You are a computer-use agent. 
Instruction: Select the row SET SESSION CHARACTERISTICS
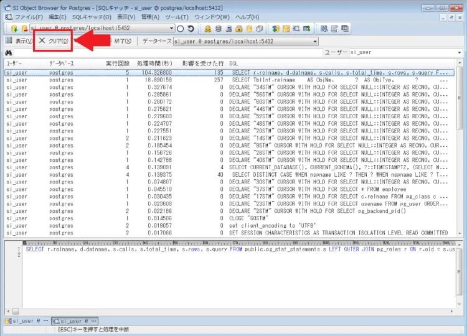[x=229, y=233]
